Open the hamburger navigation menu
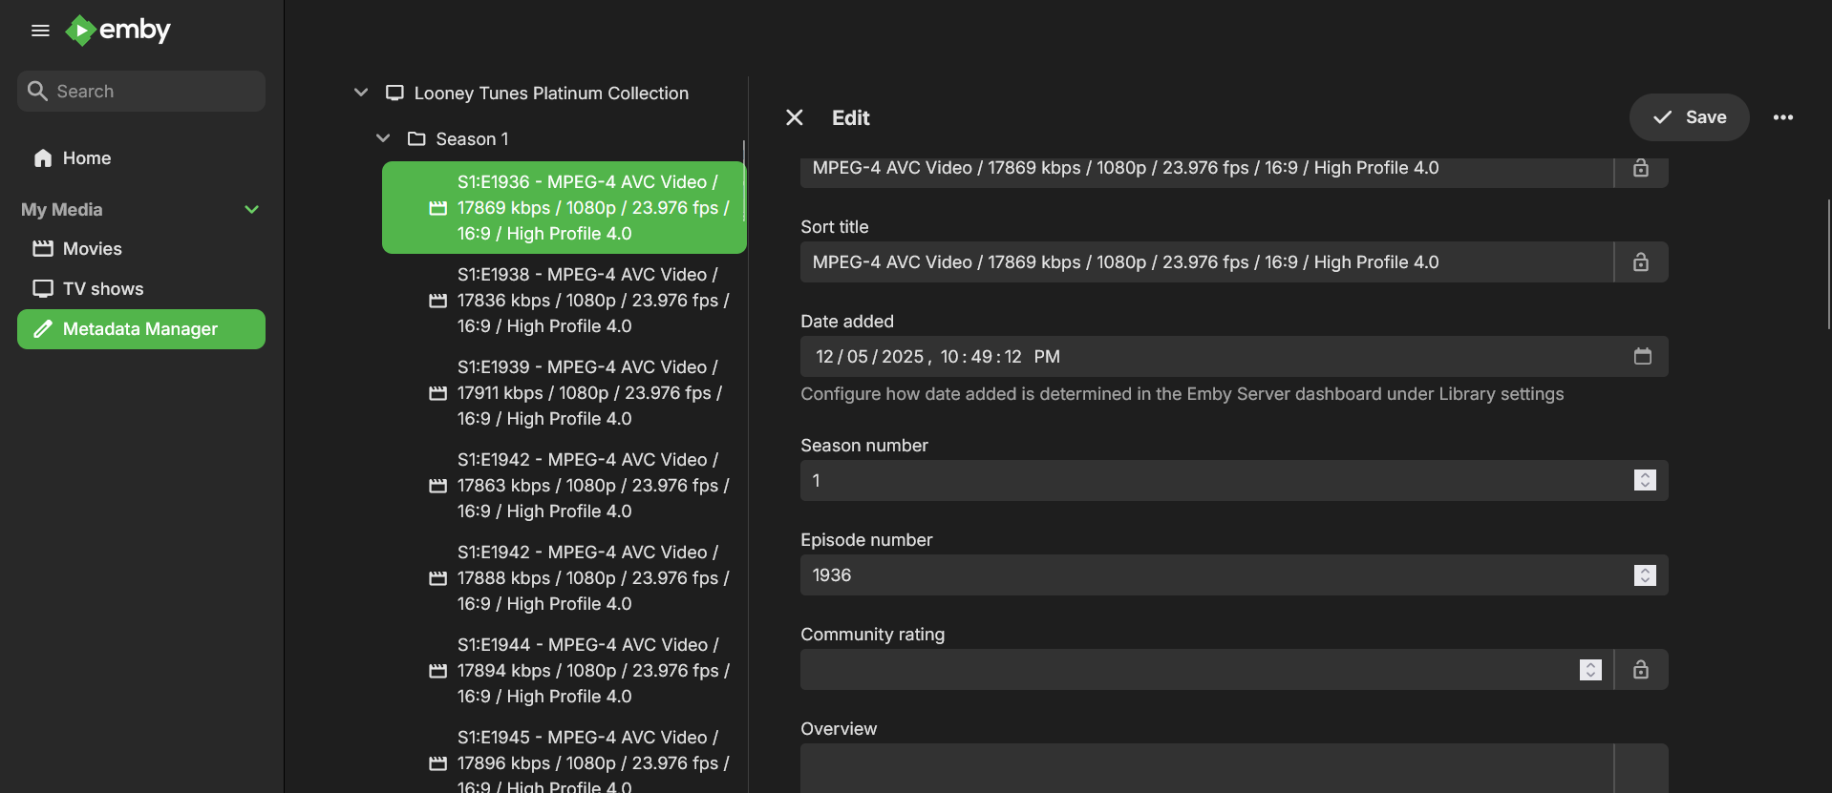This screenshot has height=793, width=1832. pyautogui.click(x=40, y=31)
